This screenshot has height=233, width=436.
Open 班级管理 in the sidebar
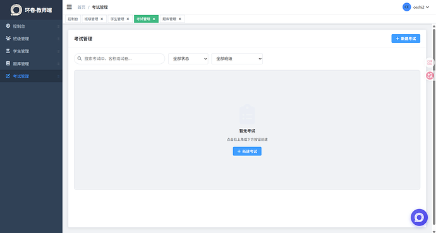(31, 39)
